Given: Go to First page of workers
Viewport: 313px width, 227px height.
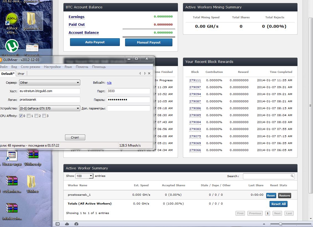Looking at the screenshot, I should click(x=240, y=213).
